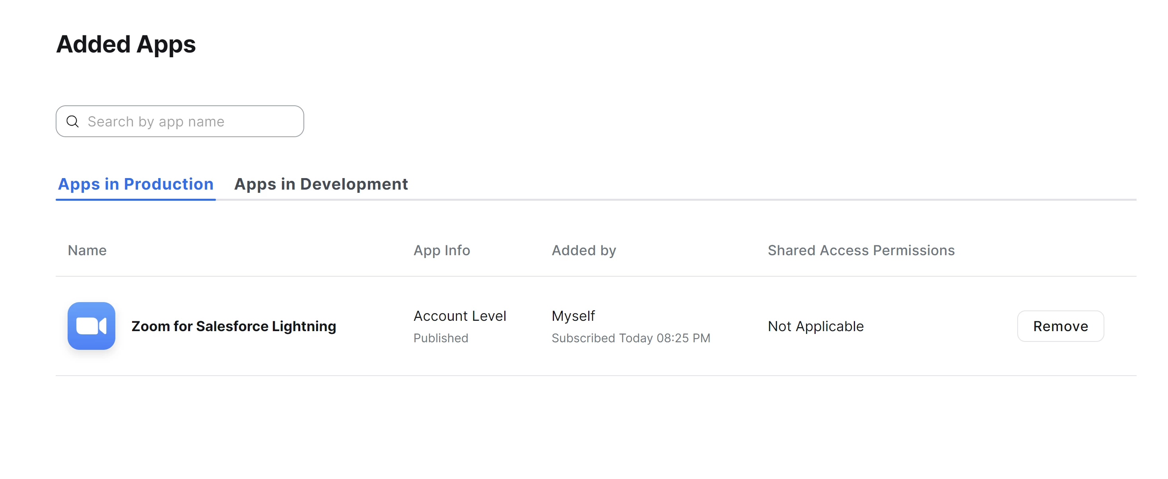
Task: Click the Added Apps page heading
Action: point(126,45)
